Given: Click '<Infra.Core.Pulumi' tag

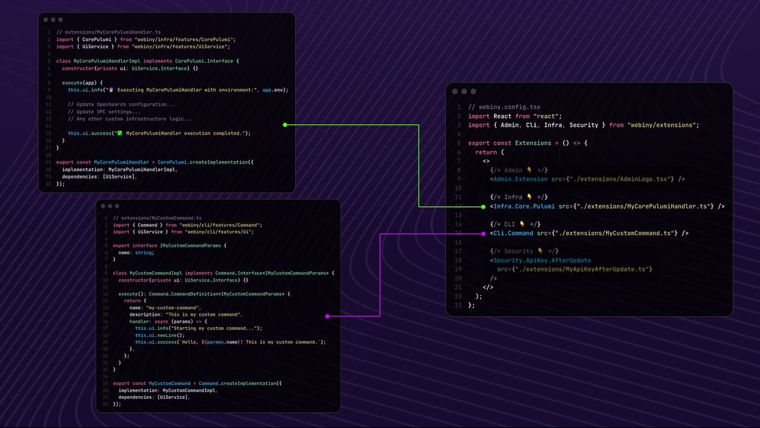Looking at the screenshot, I should click(523, 206).
